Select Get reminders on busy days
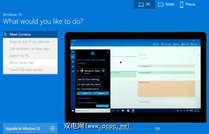The width and height of the screenshot is (209, 134). (x=30, y=49)
